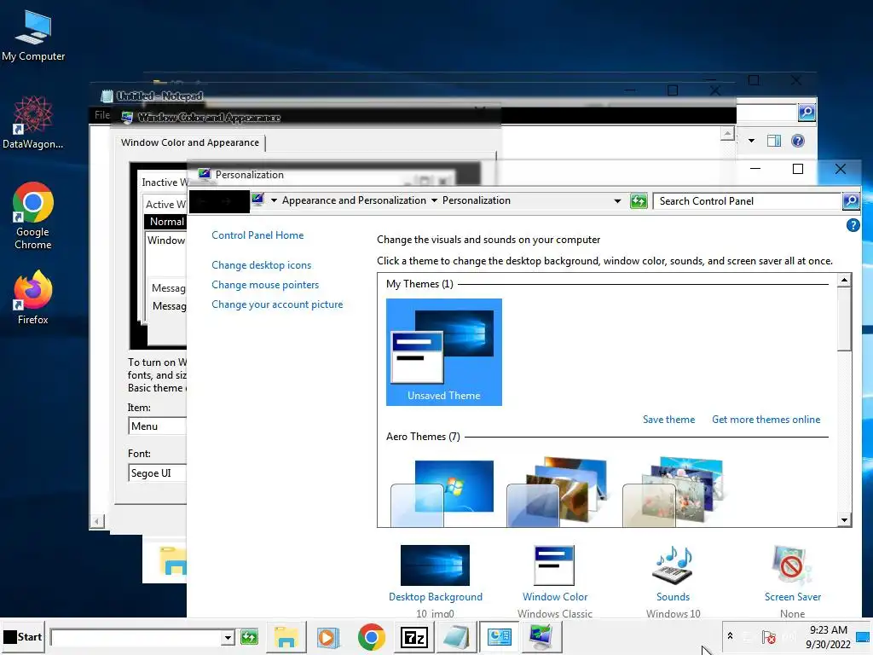Click the Inactive Window preview title
The height and width of the screenshot is (655, 873).
point(164,183)
